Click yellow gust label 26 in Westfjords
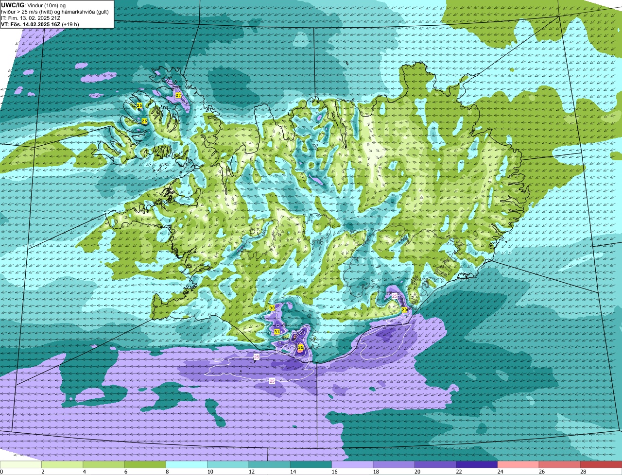This screenshot has height=475, width=622. pos(144,121)
